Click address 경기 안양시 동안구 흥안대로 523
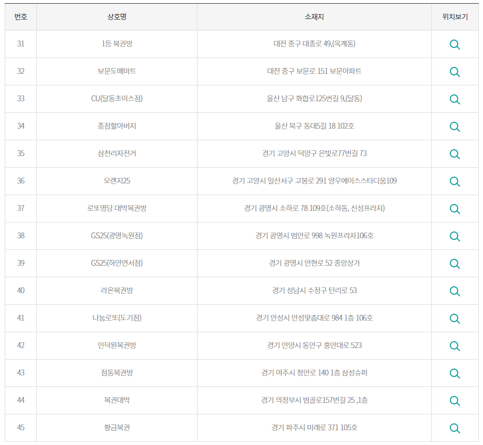The image size is (483, 445). (314, 346)
